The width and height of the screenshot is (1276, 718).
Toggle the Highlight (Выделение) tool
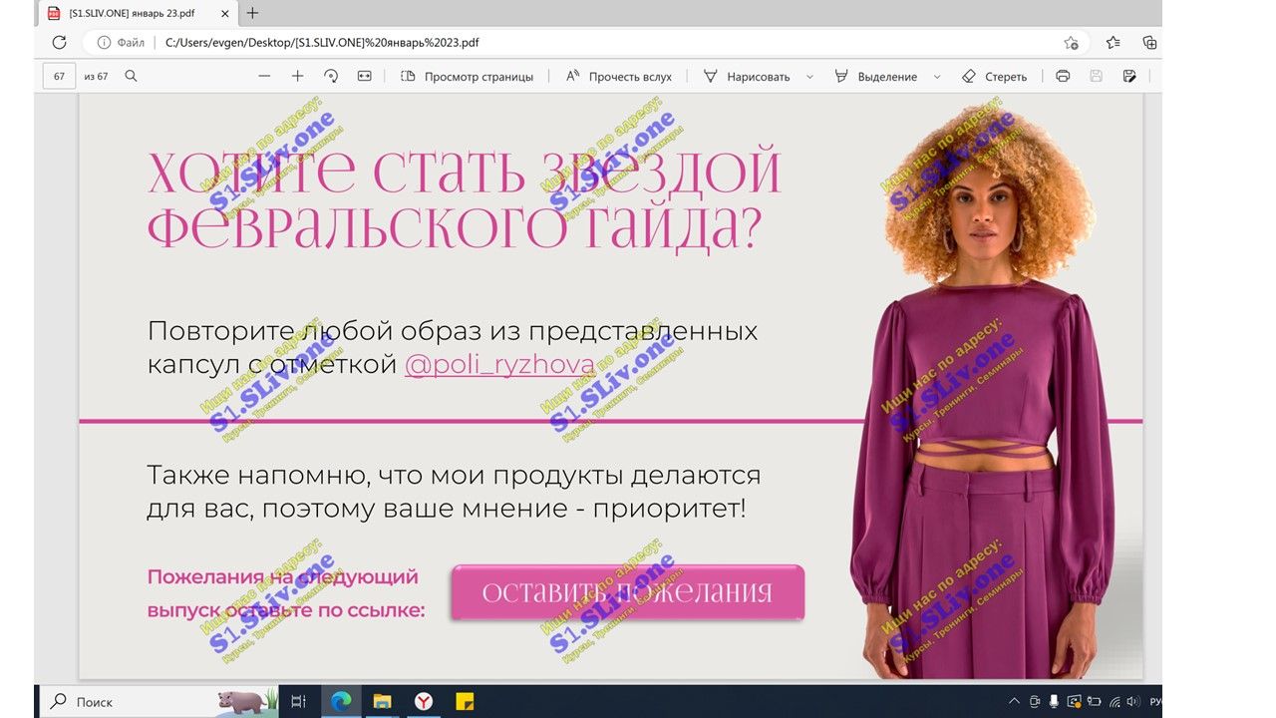[875, 76]
